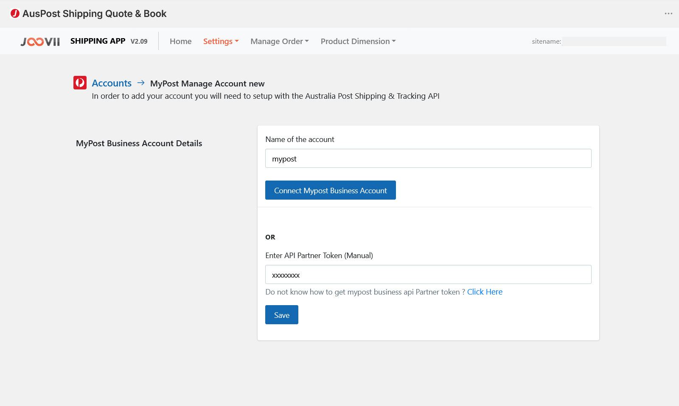Image resolution: width=679 pixels, height=406 pixels.
Task: Click into the API Partner Token field
Action: (428, 275)
